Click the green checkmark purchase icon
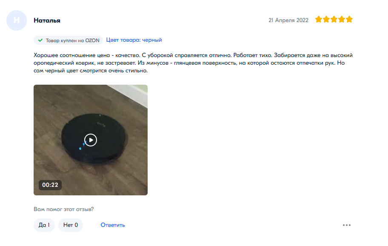Screen dimensions: 388x246 (x=40, y=40)
